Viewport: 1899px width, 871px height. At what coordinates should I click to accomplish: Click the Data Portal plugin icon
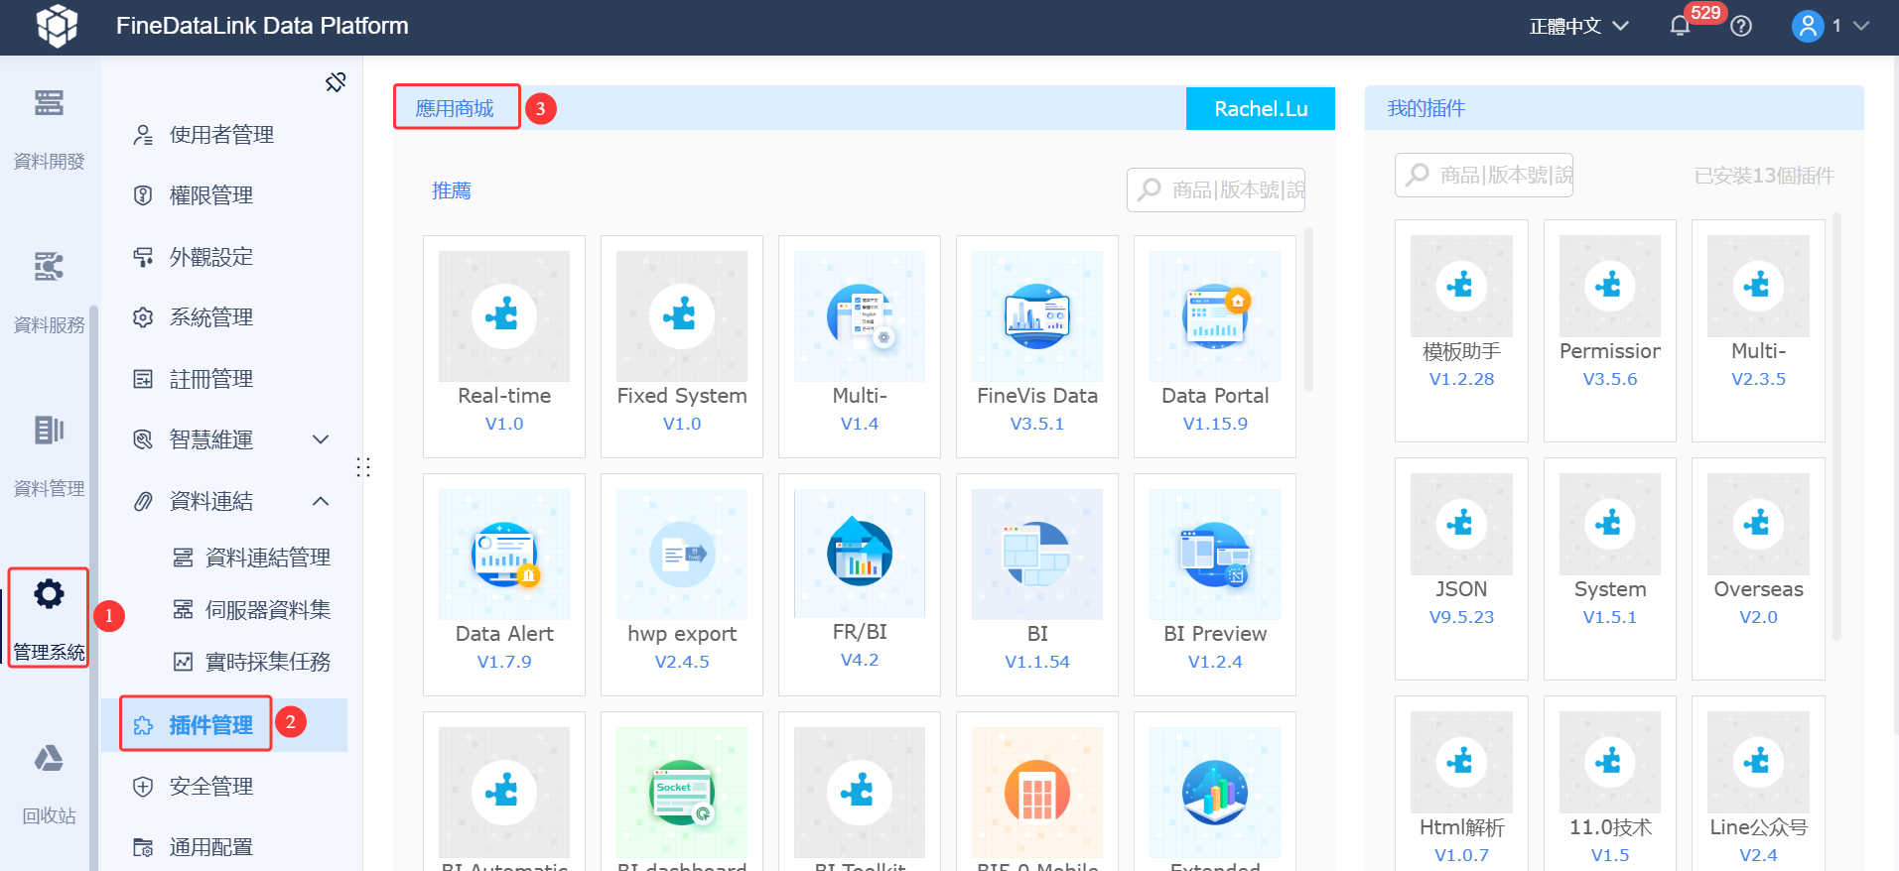point(1215,316)
